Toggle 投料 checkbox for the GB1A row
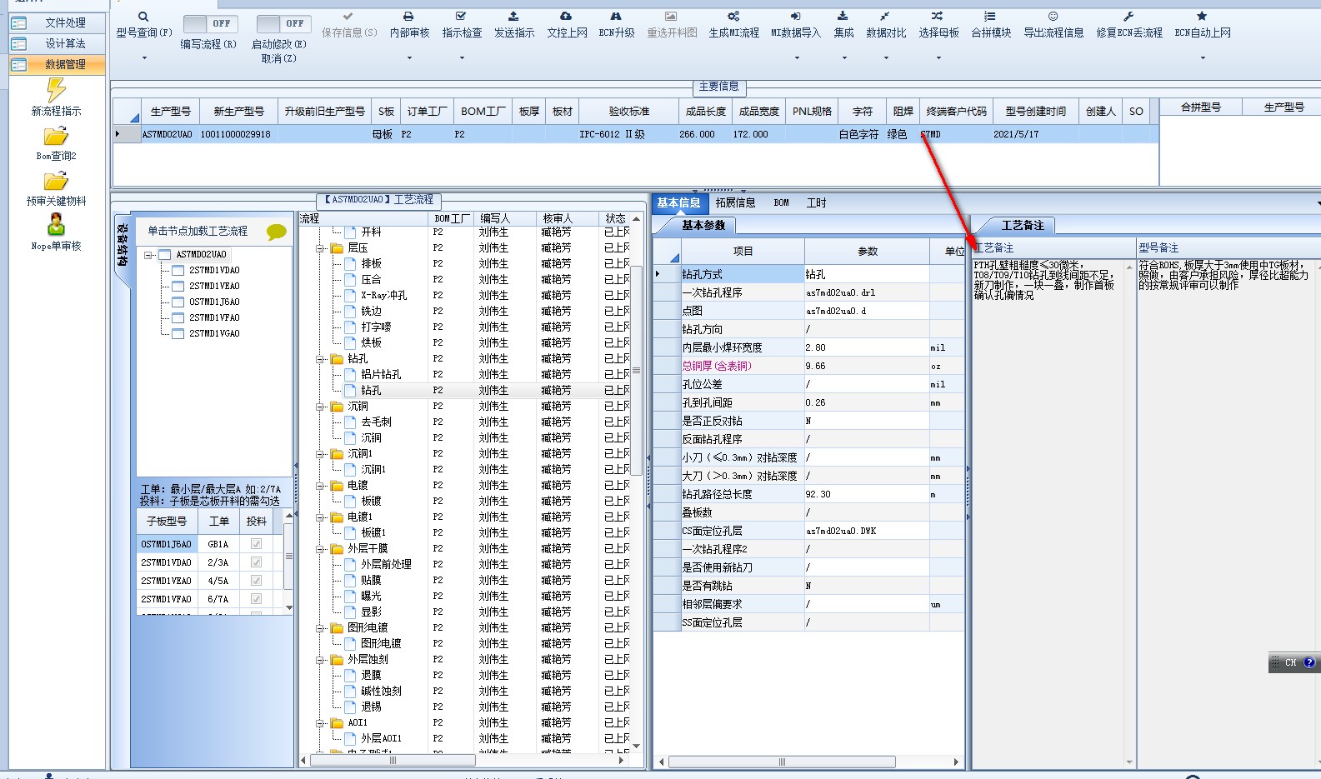Screen dimensions: 1321x779 coord(256,544)
